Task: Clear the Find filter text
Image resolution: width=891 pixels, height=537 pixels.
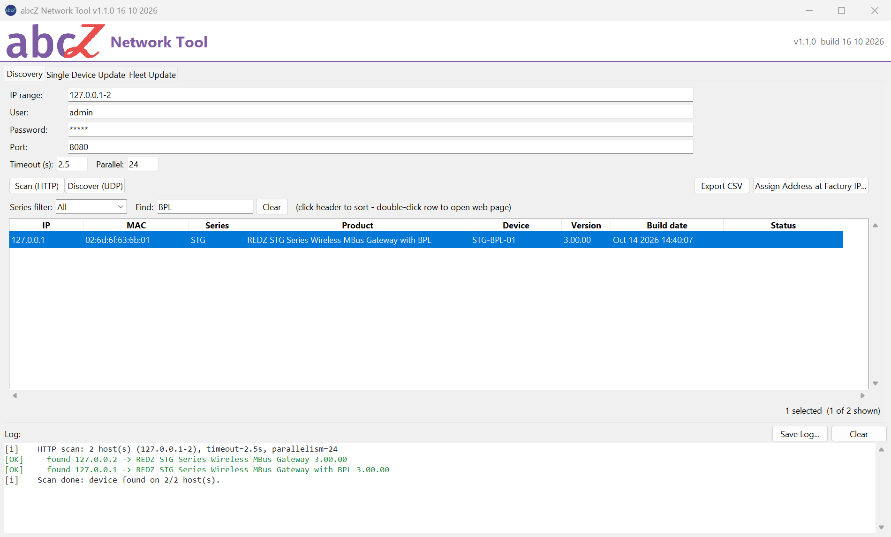Action: click(272, 207)
